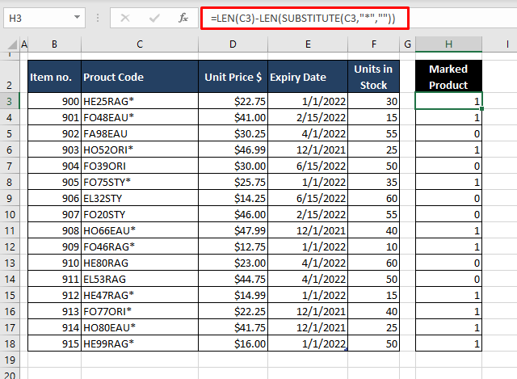Screen dimensions: 517x379
Task: Select item number 915 cell
Action: [x=53, y=343]
